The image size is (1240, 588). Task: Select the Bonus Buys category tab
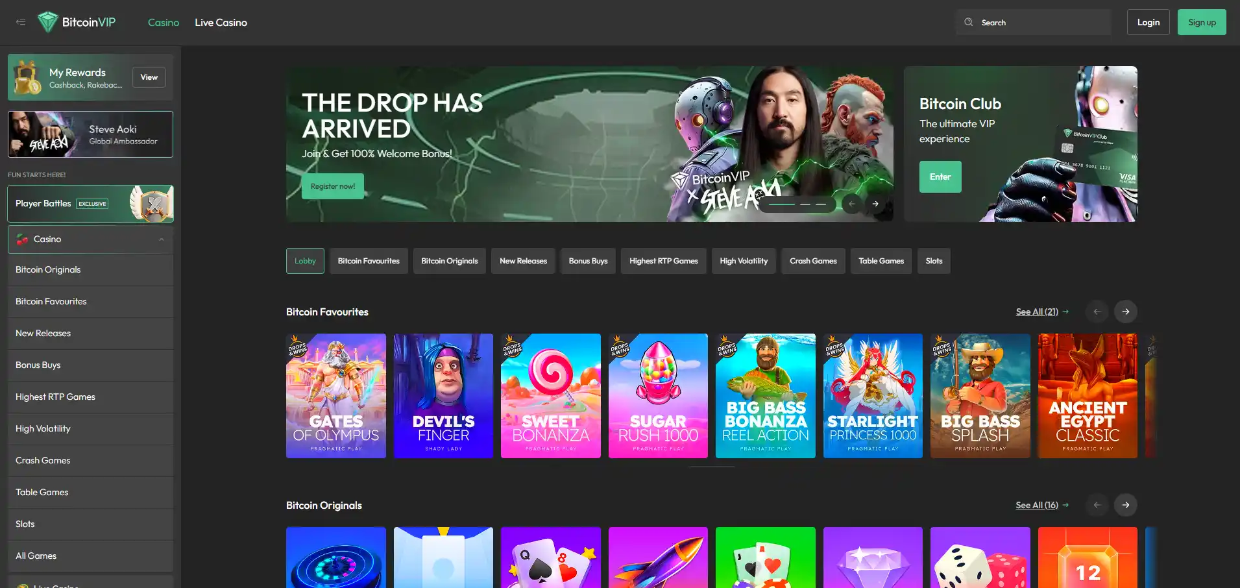coord(588,261)
